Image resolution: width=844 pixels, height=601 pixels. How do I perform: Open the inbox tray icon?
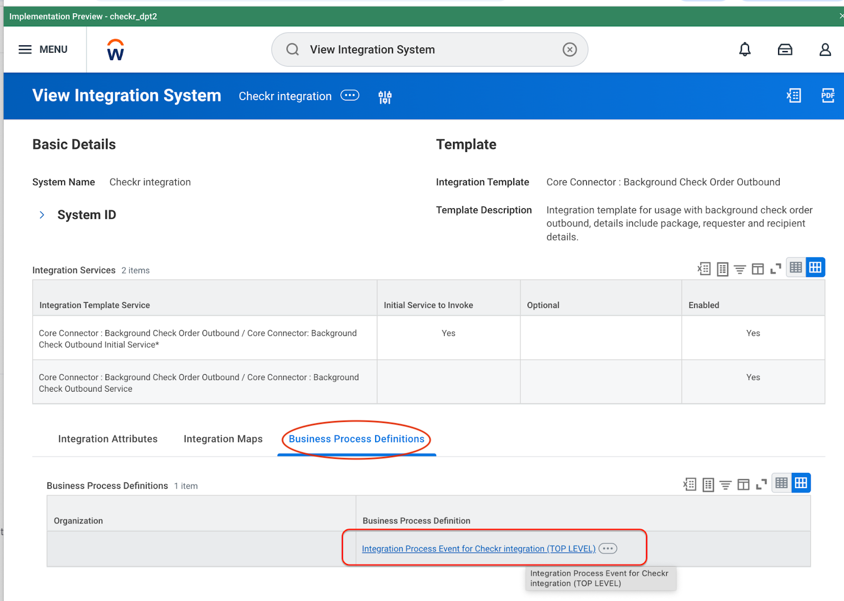pyautogui.click(x=785, y=50)
